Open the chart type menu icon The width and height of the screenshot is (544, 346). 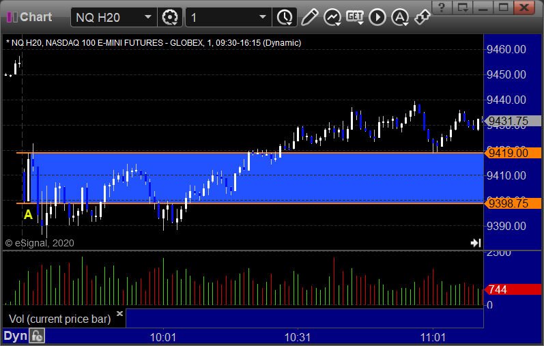[x=332, y=17]
